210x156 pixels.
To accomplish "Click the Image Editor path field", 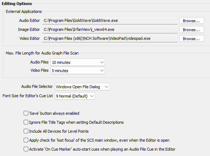I will pyautogui.click(x=110, y=30).
